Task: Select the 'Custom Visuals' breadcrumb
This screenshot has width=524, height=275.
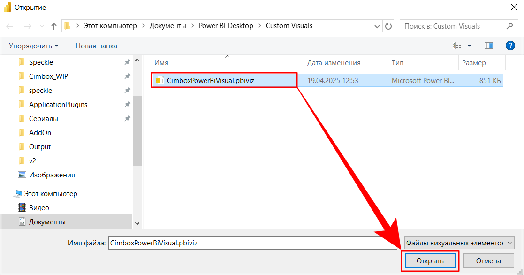Action: [289, 26]
